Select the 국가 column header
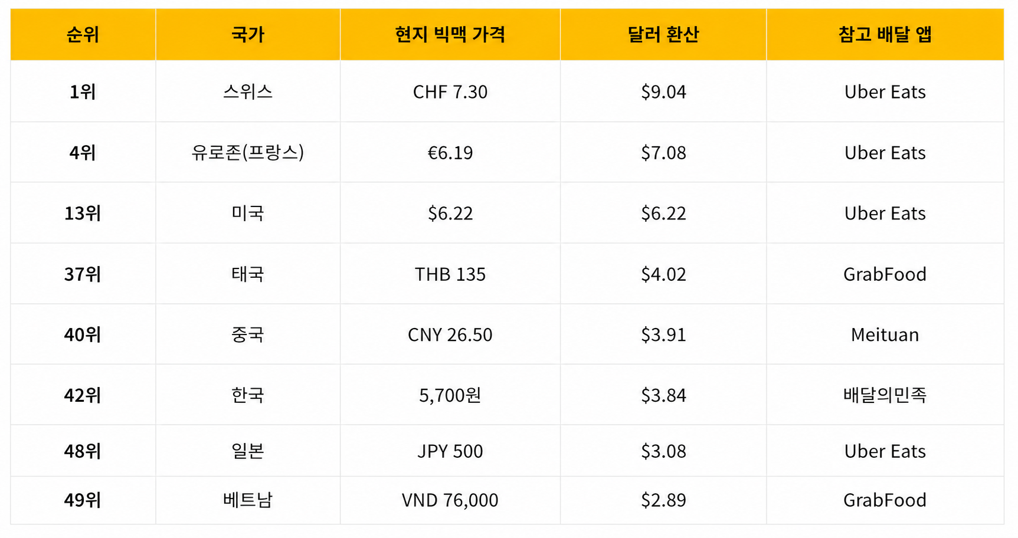 point(248,34)
